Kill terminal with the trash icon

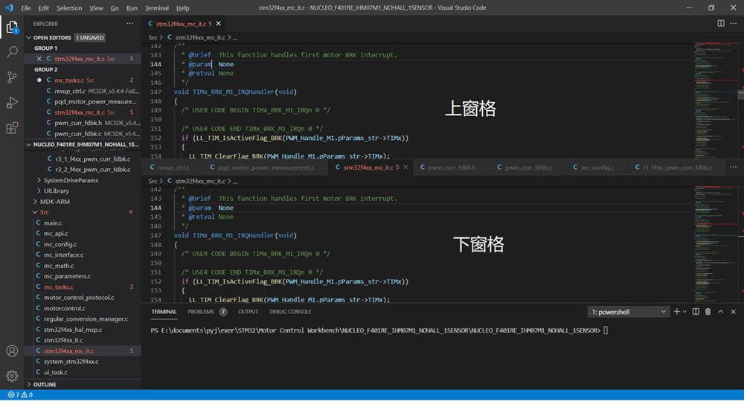point(708,312)
